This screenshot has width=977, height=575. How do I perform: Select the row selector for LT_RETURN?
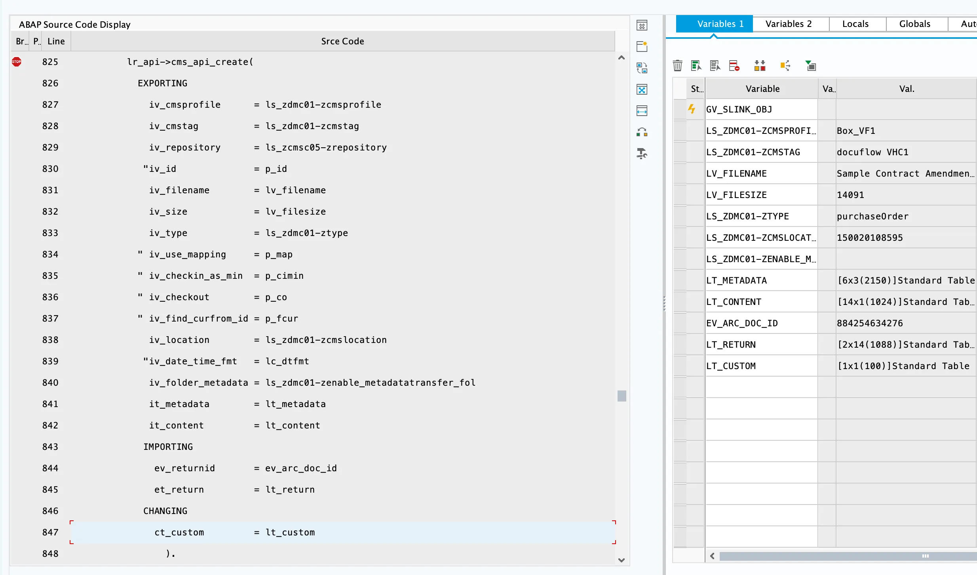point(680,345)
